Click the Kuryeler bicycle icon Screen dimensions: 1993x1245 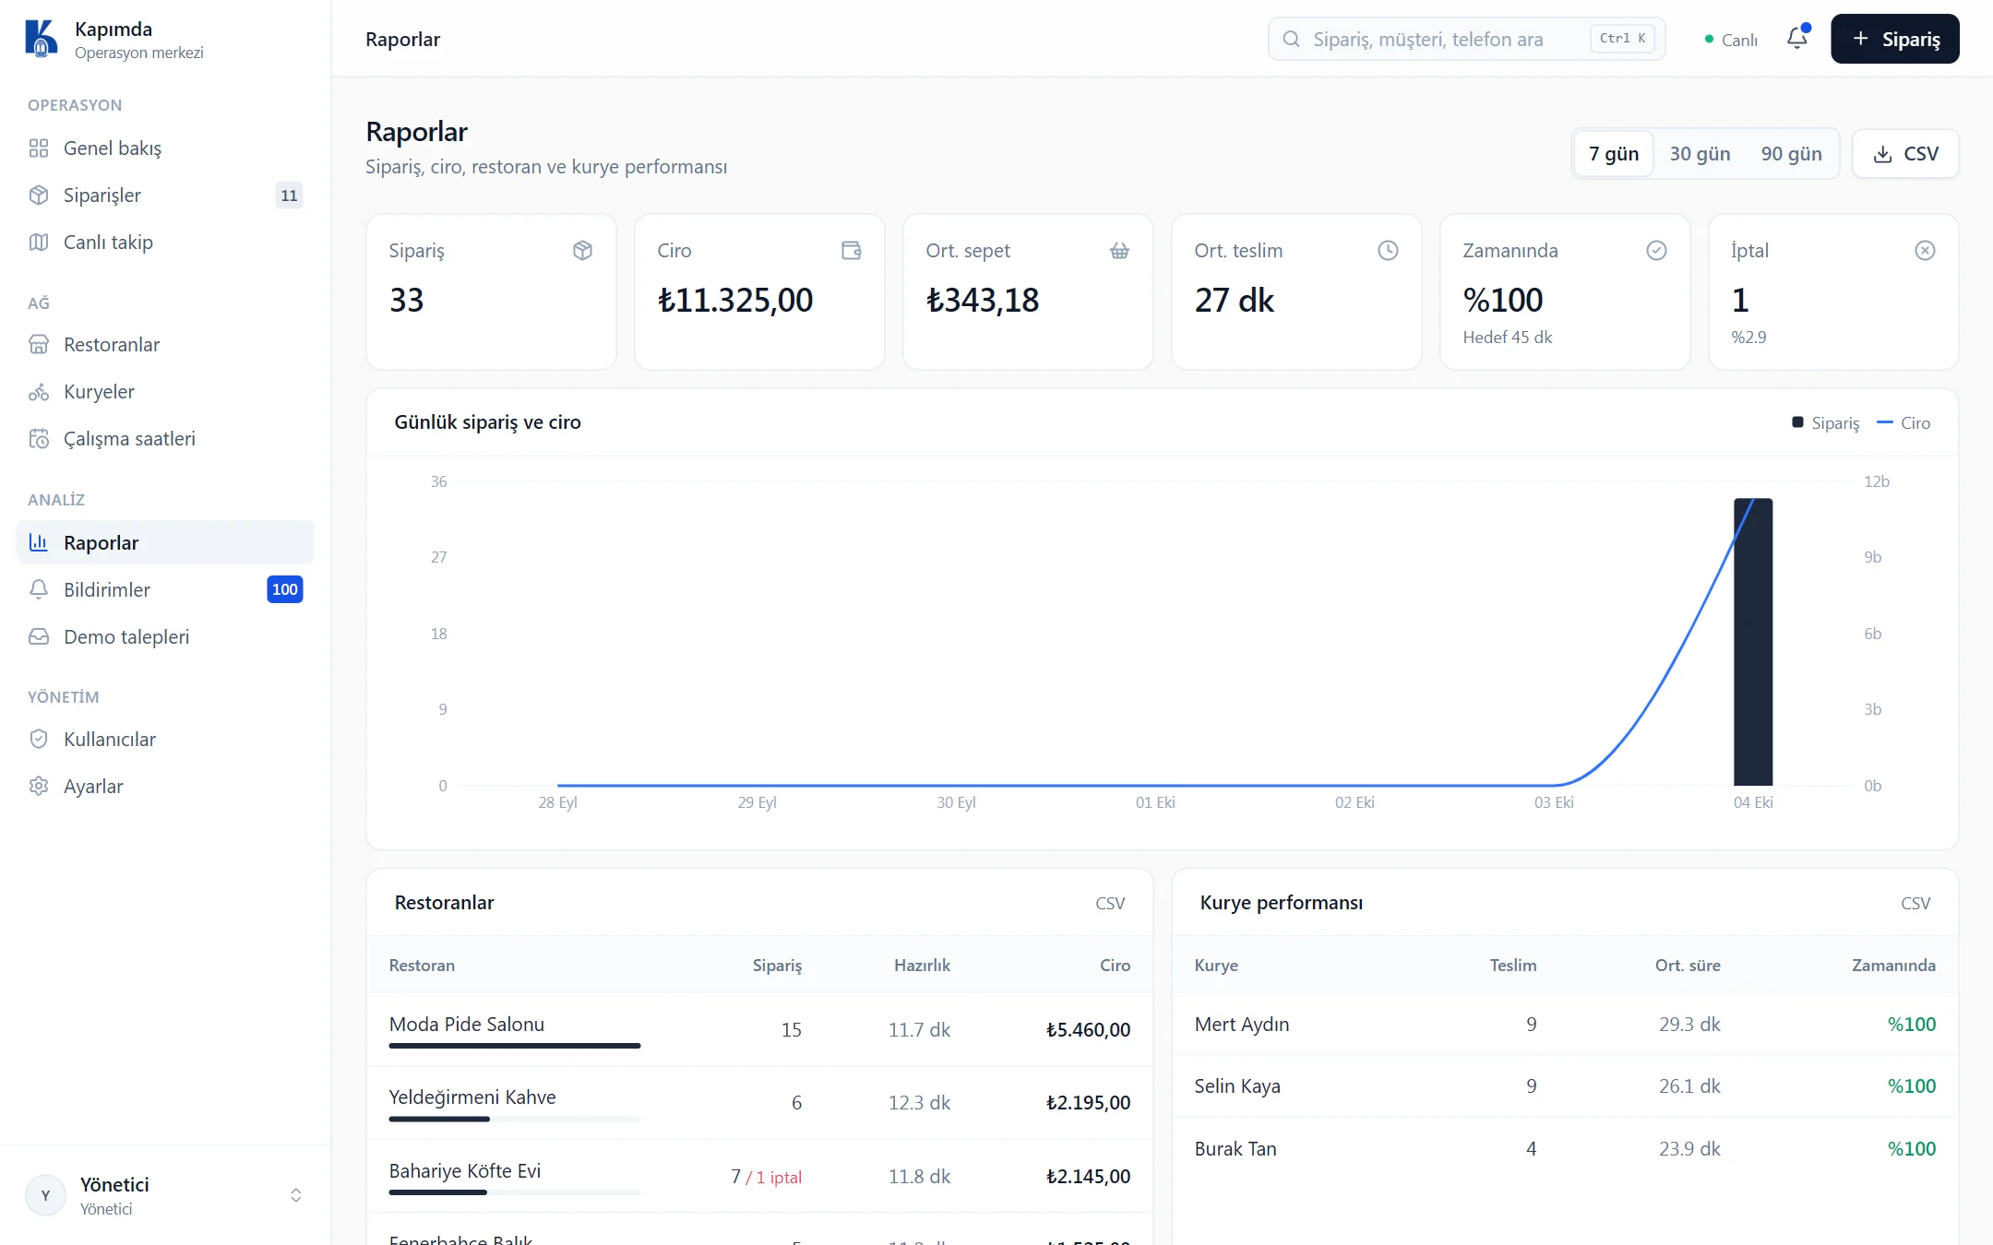pos(39,392)
